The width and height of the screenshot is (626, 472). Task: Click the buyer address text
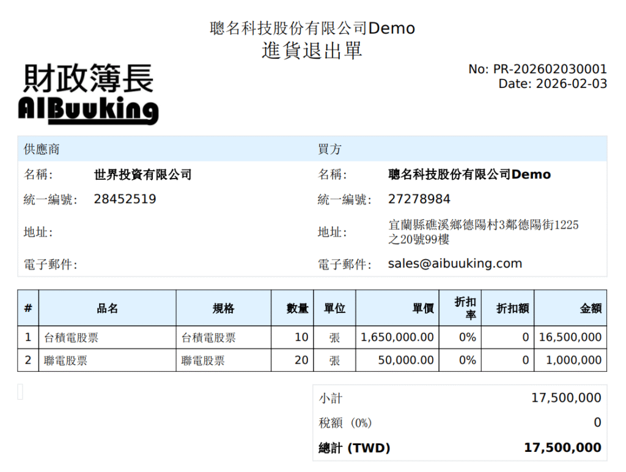[x=483, y=232]
